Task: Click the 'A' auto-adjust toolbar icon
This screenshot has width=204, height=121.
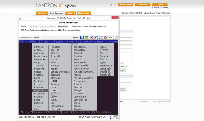Action: tap(91, 37)
